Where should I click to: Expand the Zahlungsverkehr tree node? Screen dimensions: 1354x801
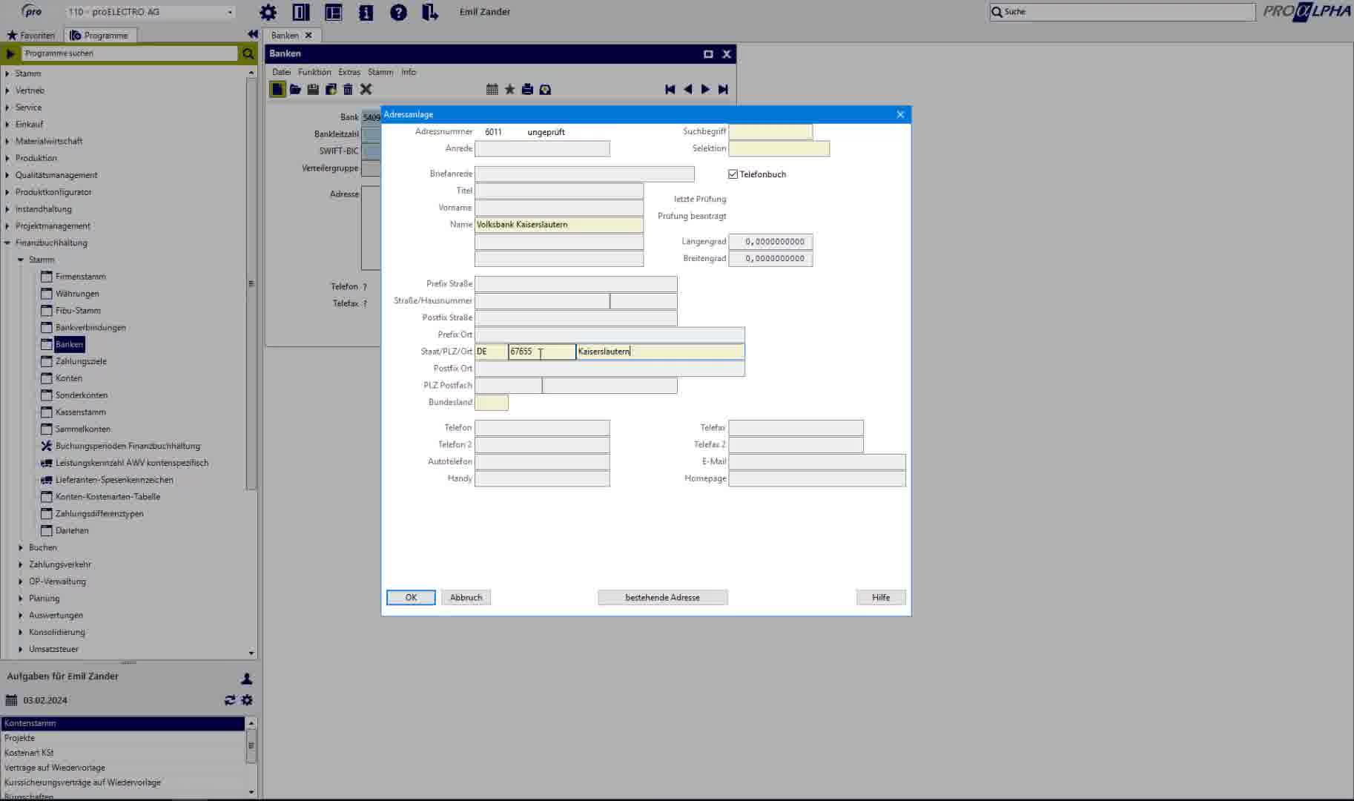(21, 564)
